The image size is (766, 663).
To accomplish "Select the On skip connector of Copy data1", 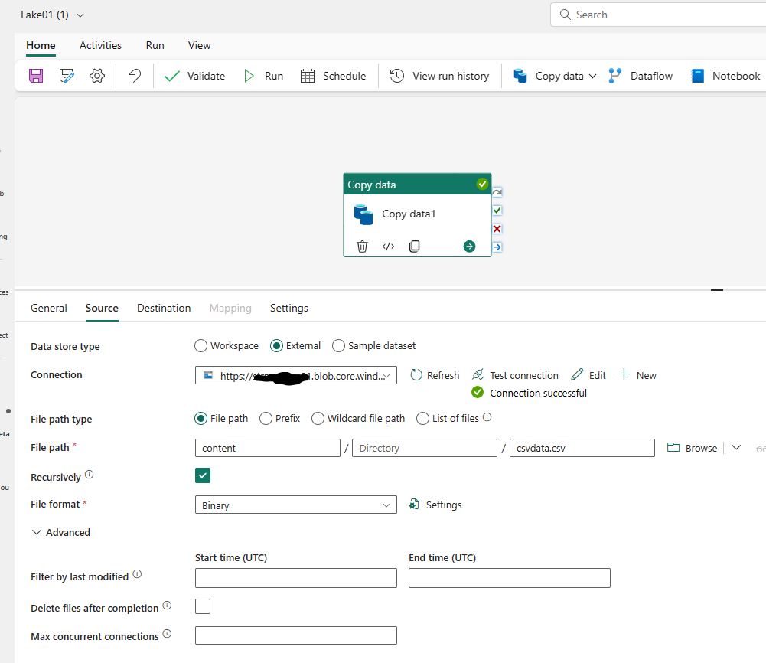I will tap(497, 192).
